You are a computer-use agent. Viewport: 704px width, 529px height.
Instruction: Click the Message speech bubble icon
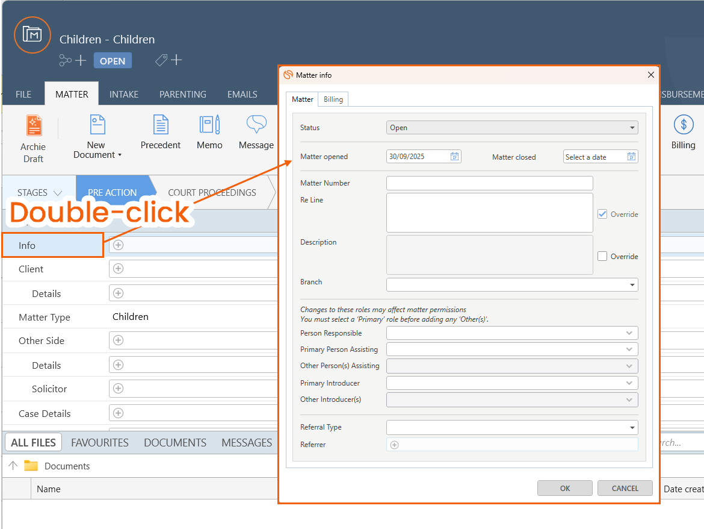(x=256, y=125)
